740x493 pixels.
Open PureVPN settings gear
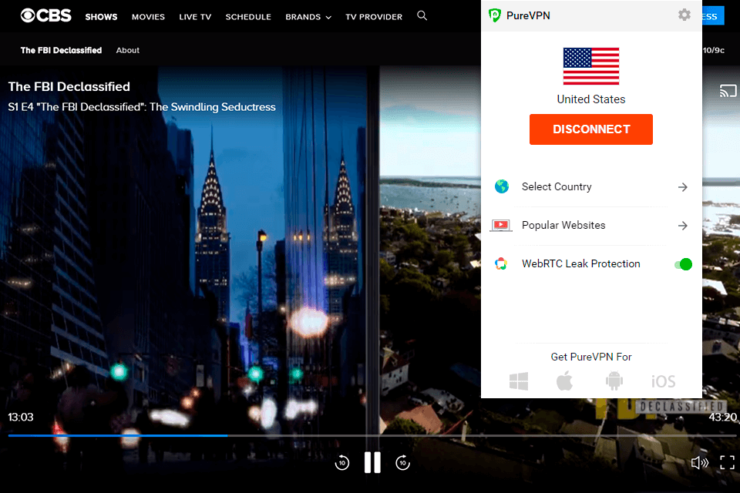[x=684, y=15]
